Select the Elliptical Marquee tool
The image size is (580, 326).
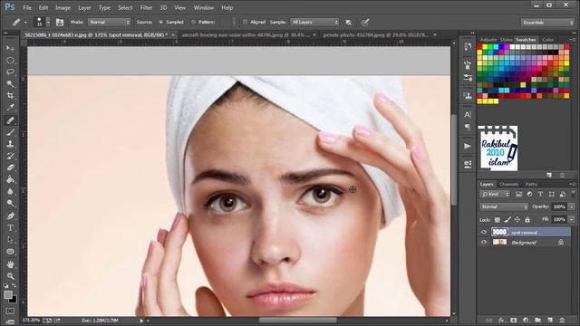[10, 61]
